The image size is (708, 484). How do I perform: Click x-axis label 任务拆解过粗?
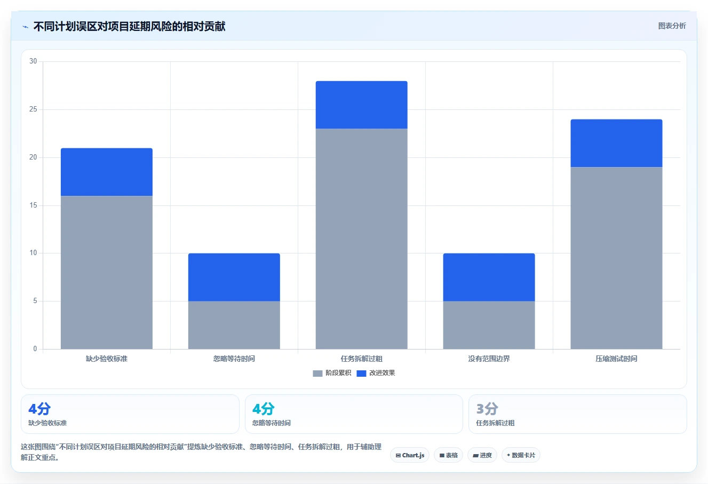(362, 359)
